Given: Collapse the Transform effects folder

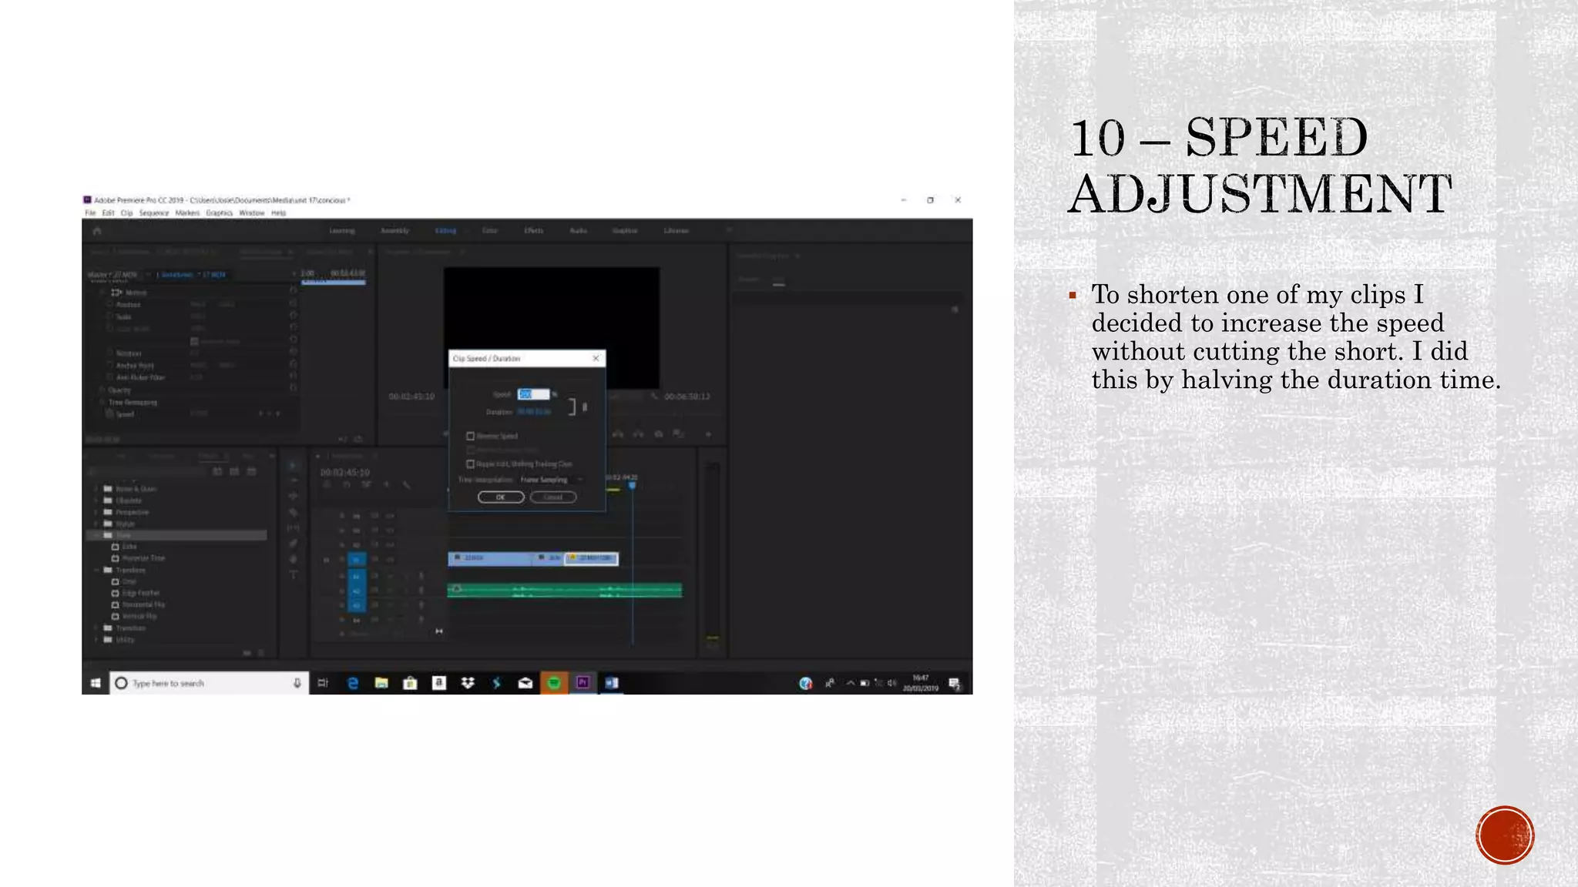Looking at the screenshot, I should pos(97,571).
